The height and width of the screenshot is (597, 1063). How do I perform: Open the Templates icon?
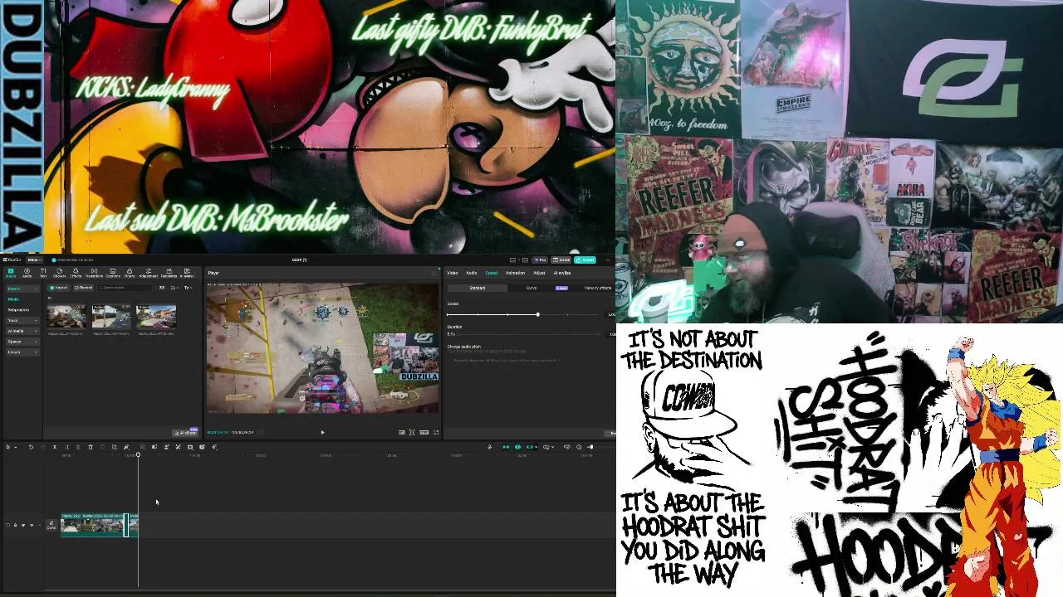pos(169,274)
